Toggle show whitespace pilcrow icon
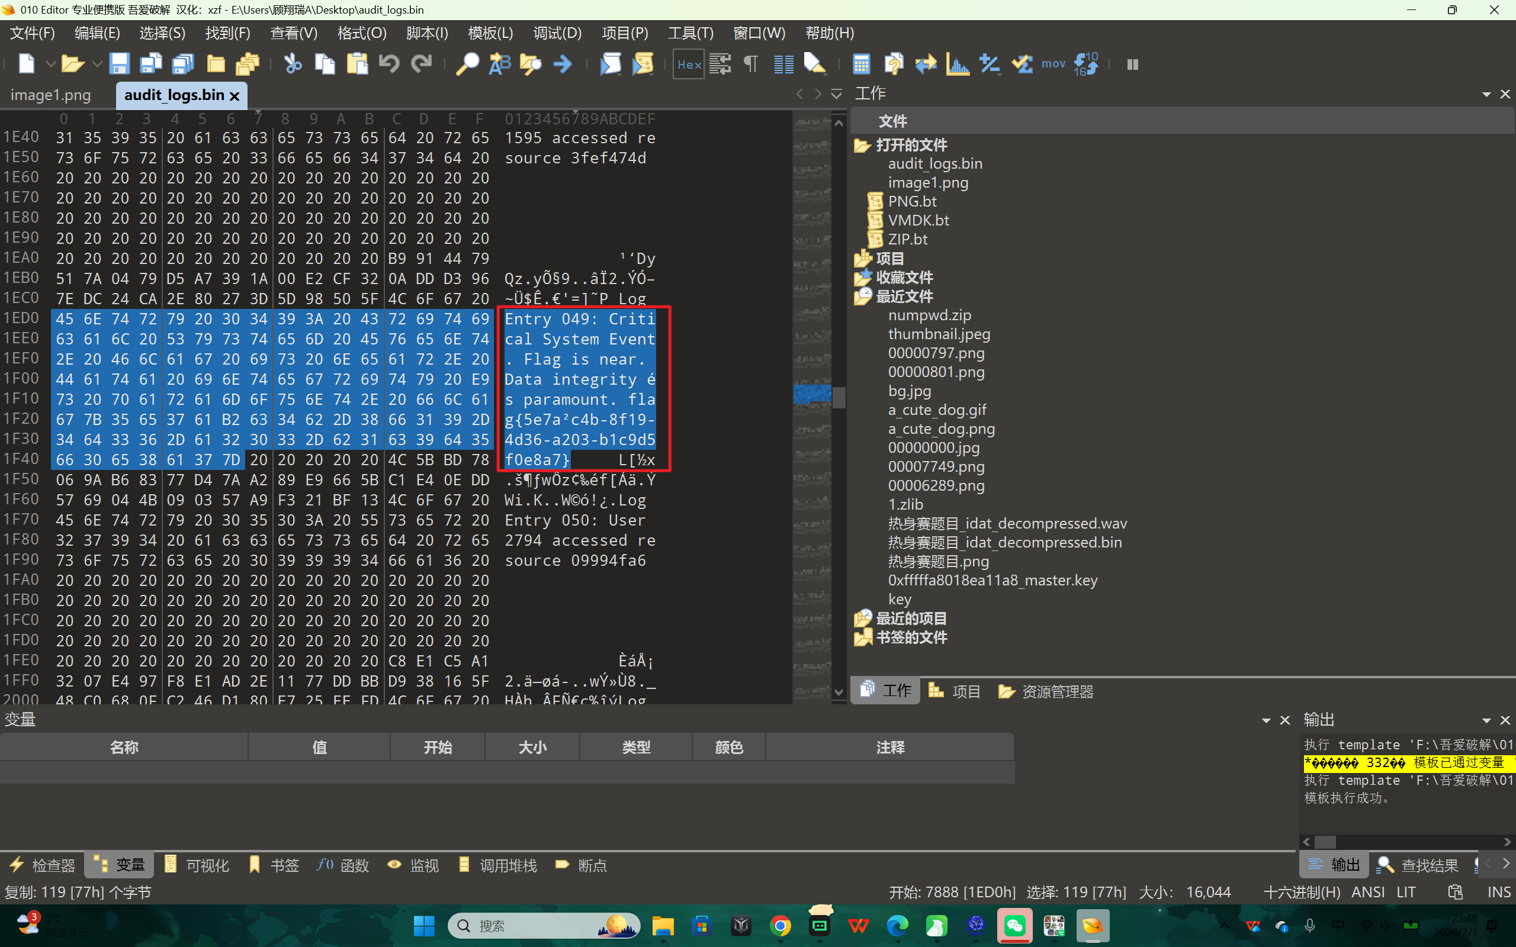The height and width of the screenshot is (947, 1516). click(x=750, y=64)
